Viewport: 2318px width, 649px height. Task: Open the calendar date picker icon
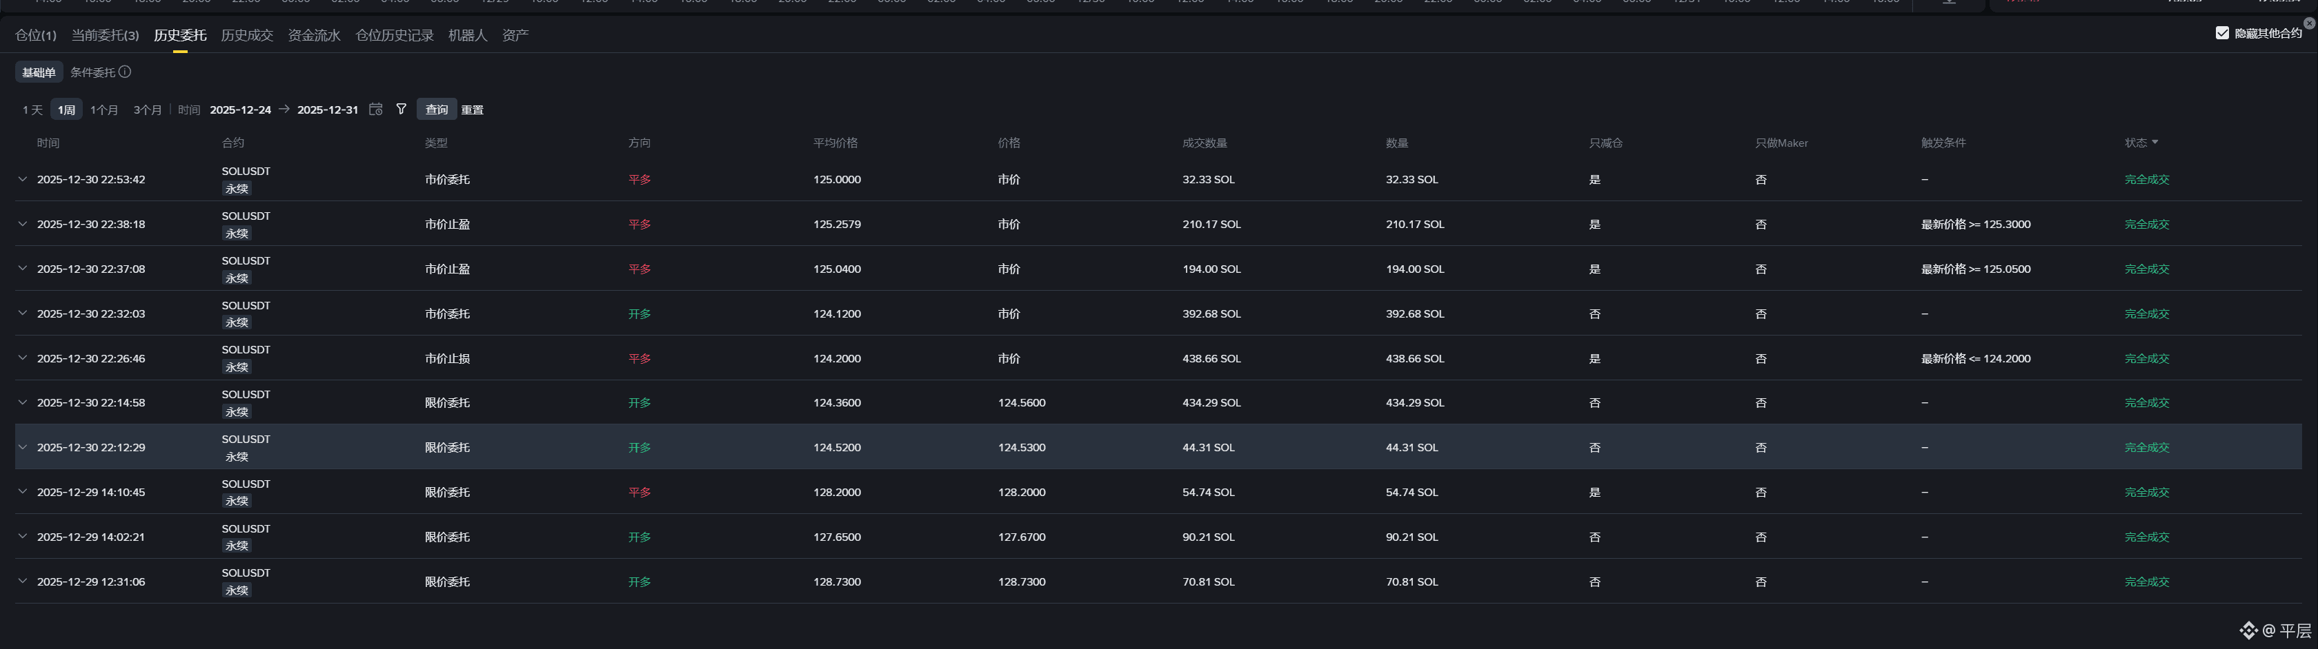pos(376,109)
